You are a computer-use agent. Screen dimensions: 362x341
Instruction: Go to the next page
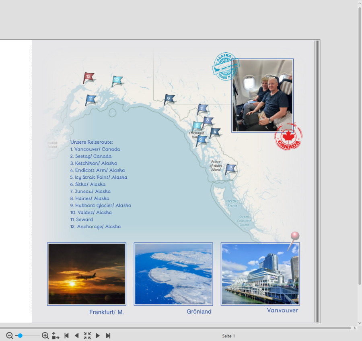pos(98,335)
